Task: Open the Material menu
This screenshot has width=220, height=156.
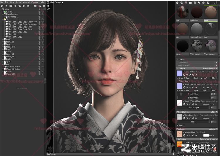Action: (26, 2)
